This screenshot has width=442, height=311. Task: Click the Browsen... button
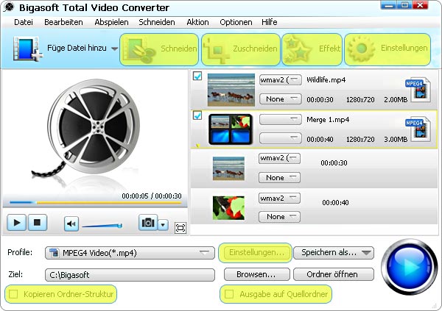(256, 274)
